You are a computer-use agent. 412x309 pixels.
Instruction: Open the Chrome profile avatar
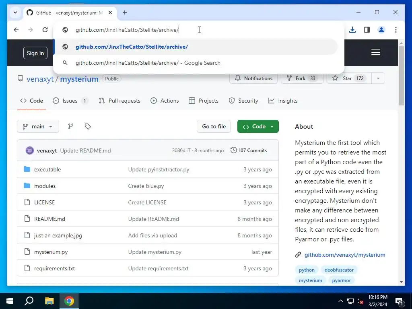381,30
